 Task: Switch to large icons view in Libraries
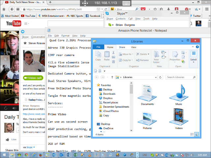click(196, 134)
